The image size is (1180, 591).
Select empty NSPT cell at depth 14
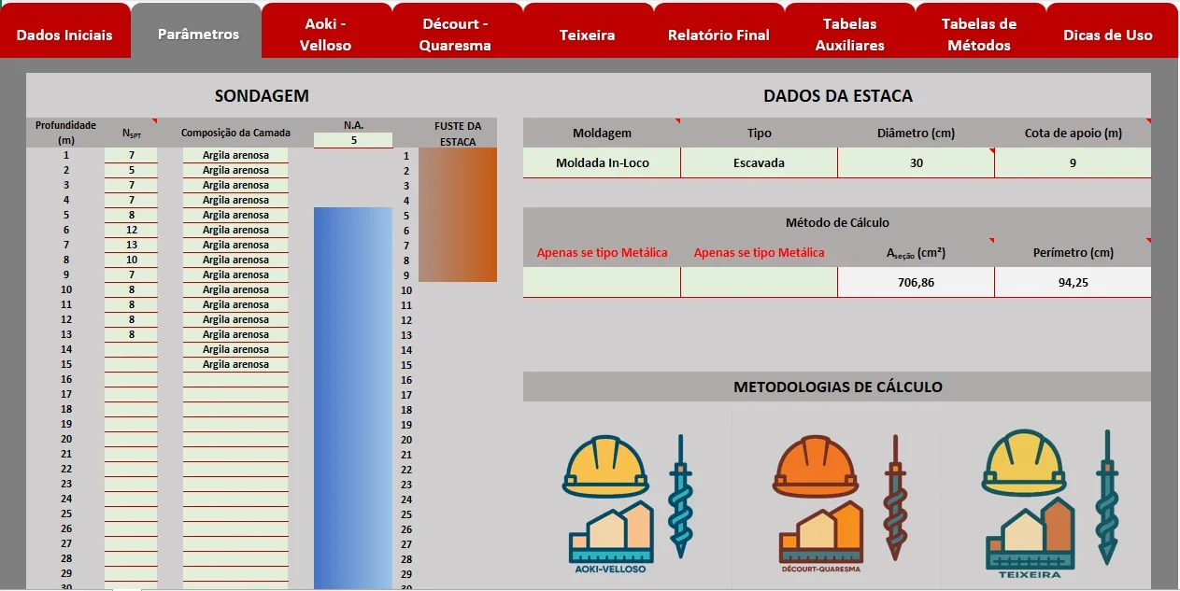click(x=131, y=349)
